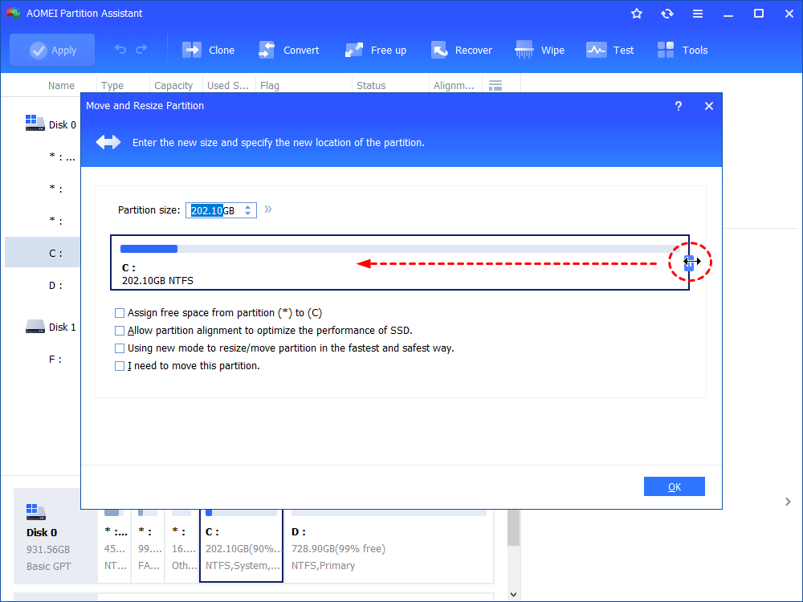Select the Clone tool
This screenshot has width=803, height=602.
click(208, 49)
